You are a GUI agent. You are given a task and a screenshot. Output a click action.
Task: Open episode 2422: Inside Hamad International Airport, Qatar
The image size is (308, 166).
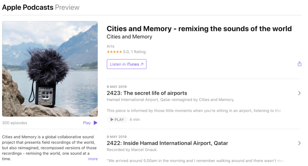click(x=167, y=143)
